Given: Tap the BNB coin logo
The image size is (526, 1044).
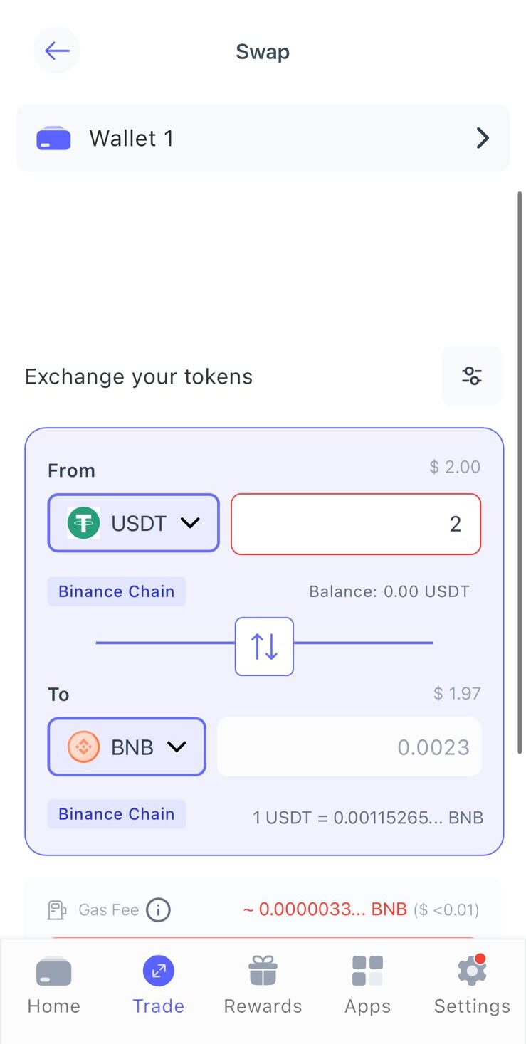Looking at the screenshot, I should 83,747.
